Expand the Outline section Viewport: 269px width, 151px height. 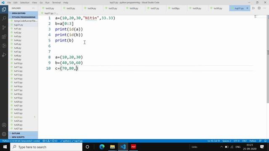[x=23, y=133]
